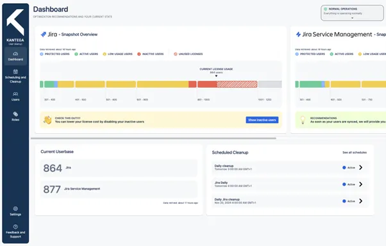Viewport: 386px width, 246px height.
Task: Open Daily cleanup schedule via its chevron
Action: pos(360,168)
